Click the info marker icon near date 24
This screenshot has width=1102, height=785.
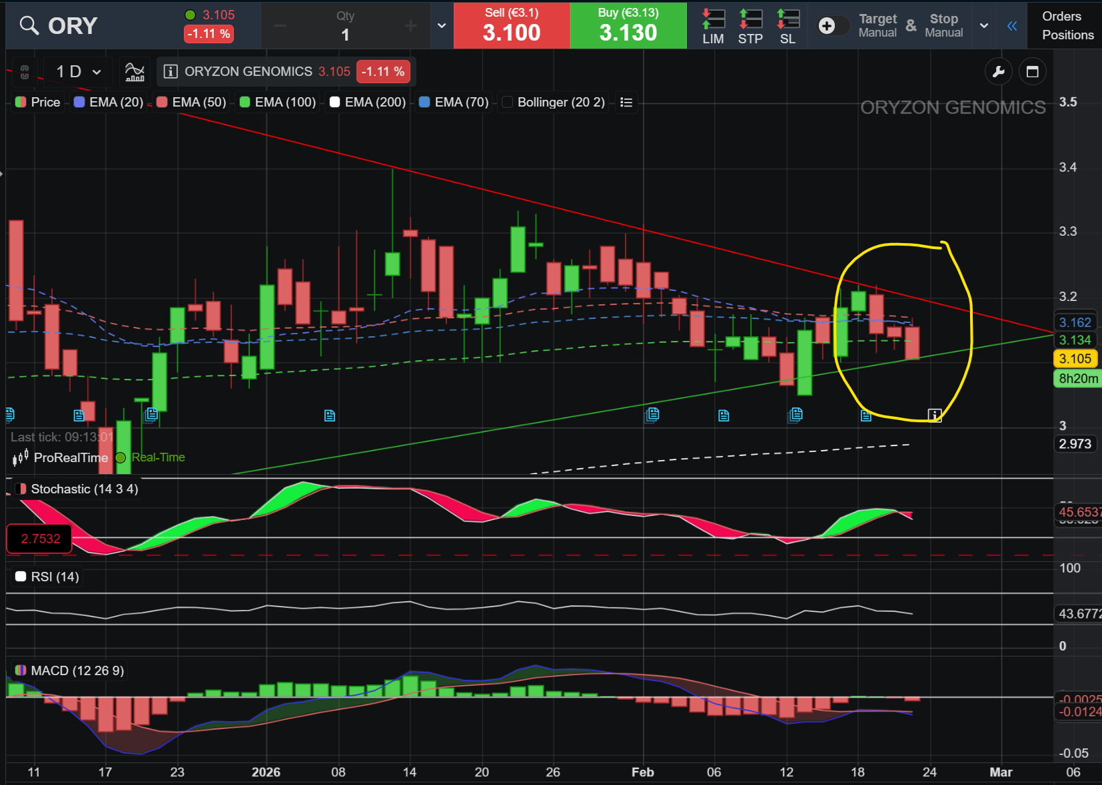click(935, 415)
